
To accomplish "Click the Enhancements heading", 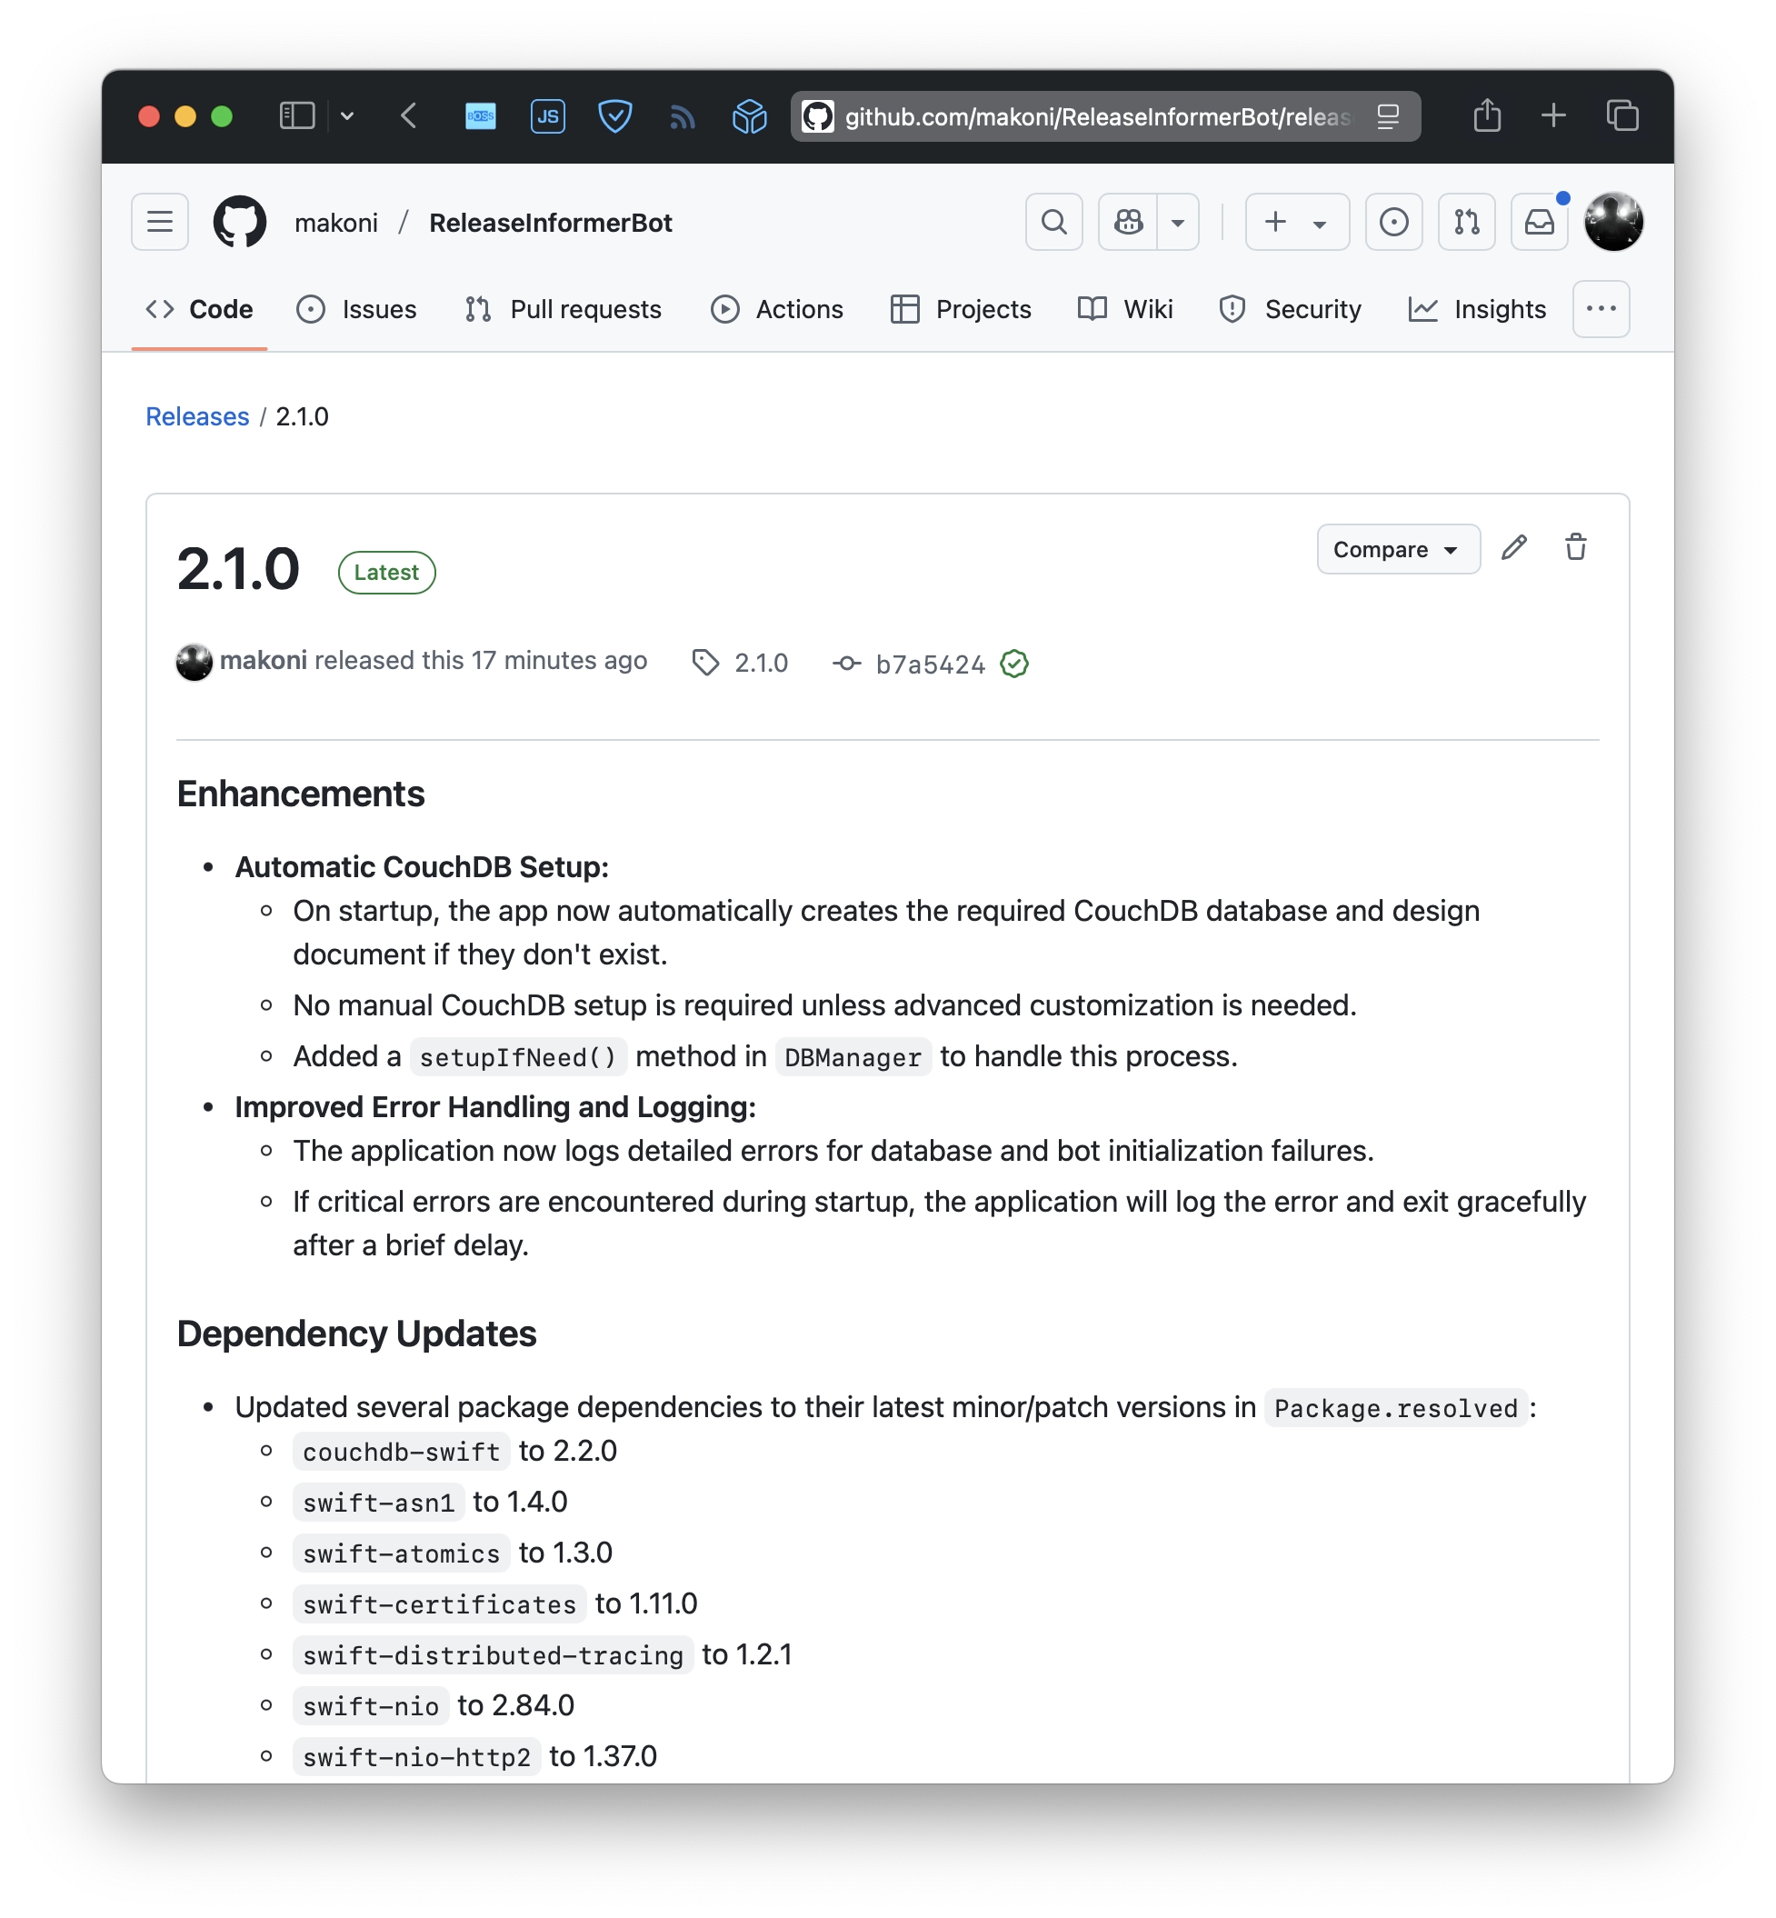I will pyautogui.click(x=301, y=794).
